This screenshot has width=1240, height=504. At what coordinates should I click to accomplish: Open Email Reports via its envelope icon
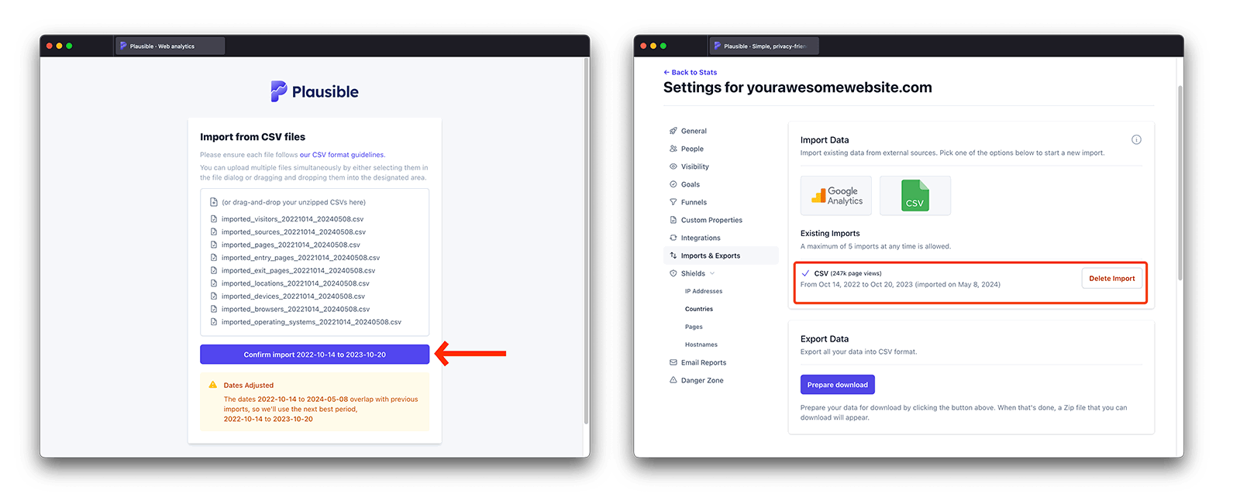[x=673, y=362]
